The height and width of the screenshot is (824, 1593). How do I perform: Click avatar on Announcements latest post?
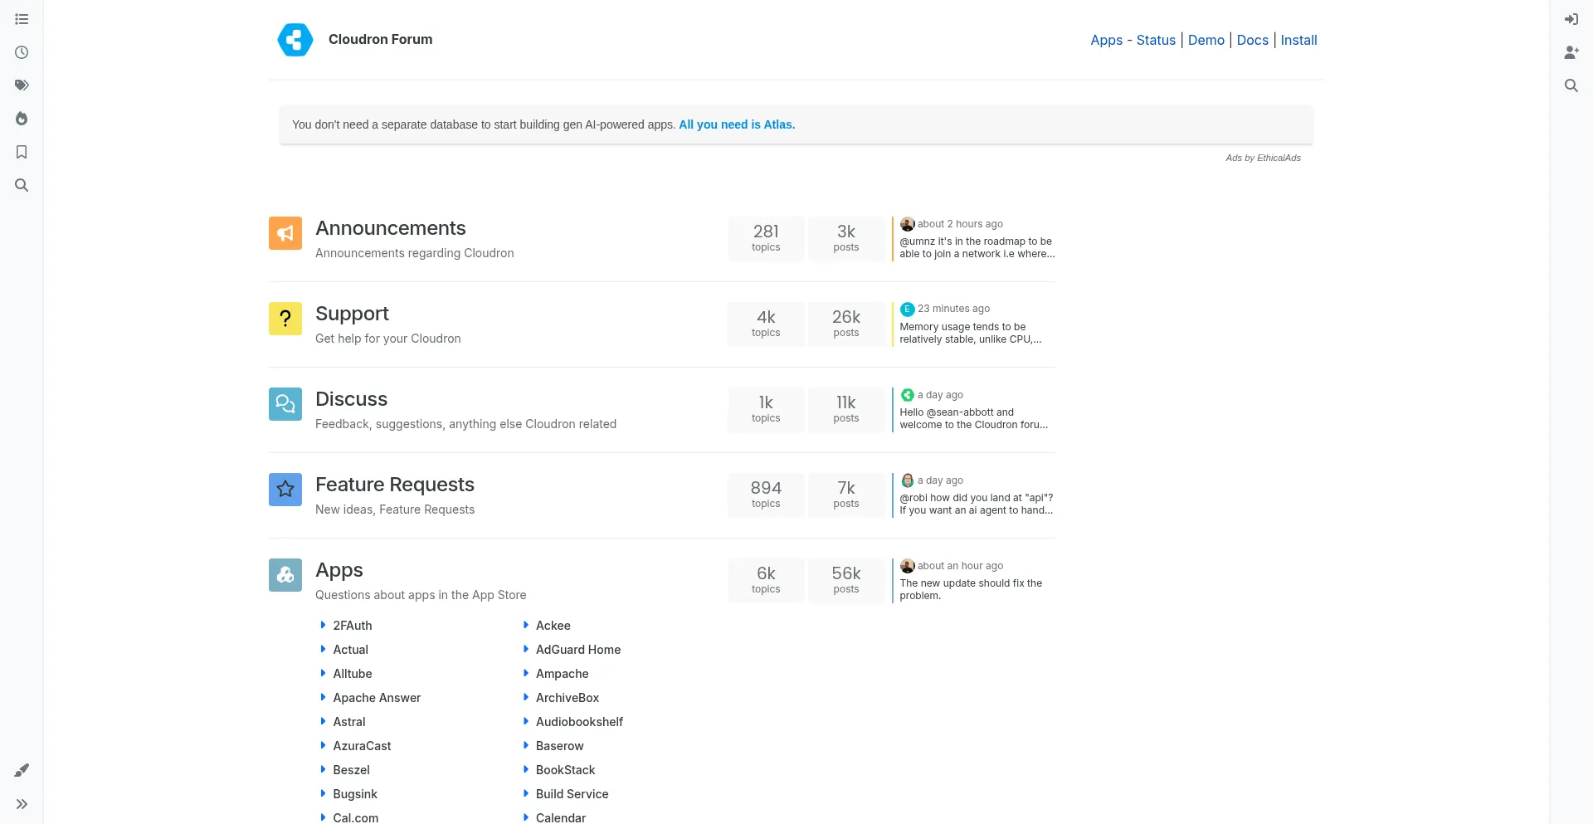point(908,224)
